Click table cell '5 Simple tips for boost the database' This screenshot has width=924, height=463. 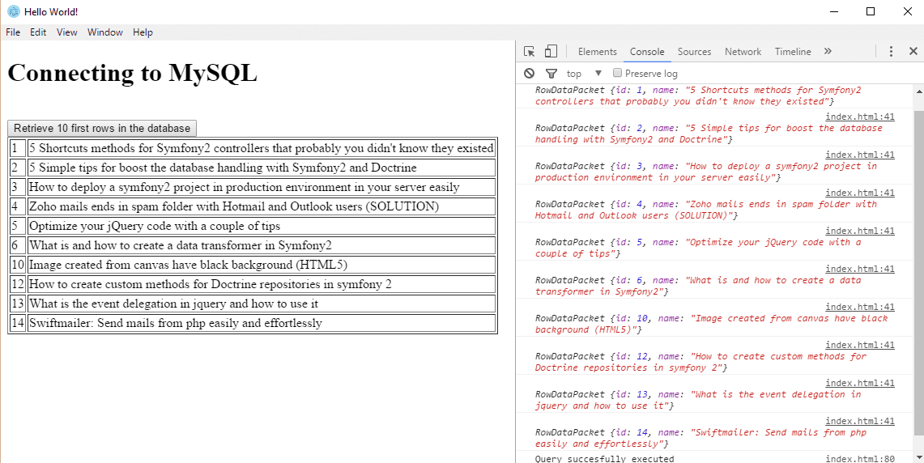point(261,168)
